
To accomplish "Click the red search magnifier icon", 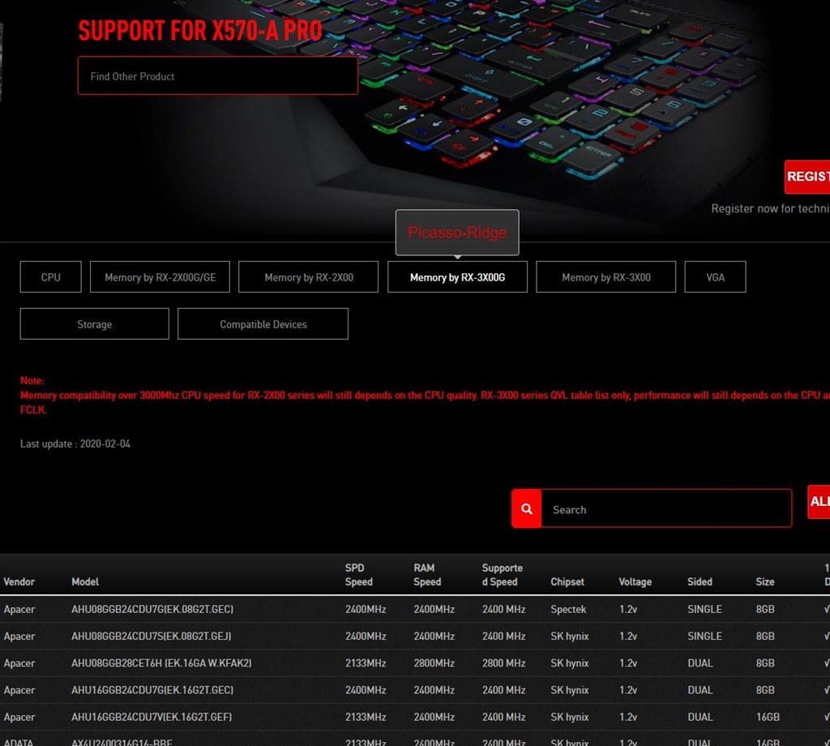I will coord(525,508).
